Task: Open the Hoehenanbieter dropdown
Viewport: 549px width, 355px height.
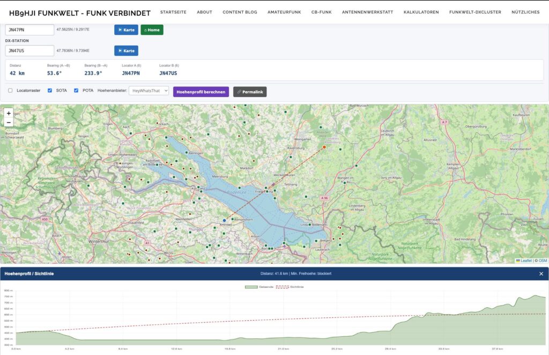Action: pos(149,91)
